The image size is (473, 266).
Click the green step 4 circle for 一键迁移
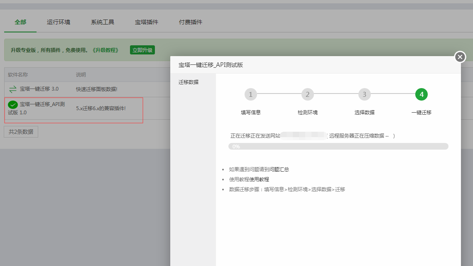422,94
